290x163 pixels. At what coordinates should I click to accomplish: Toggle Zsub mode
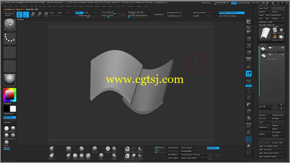click(x=87, y=13)
